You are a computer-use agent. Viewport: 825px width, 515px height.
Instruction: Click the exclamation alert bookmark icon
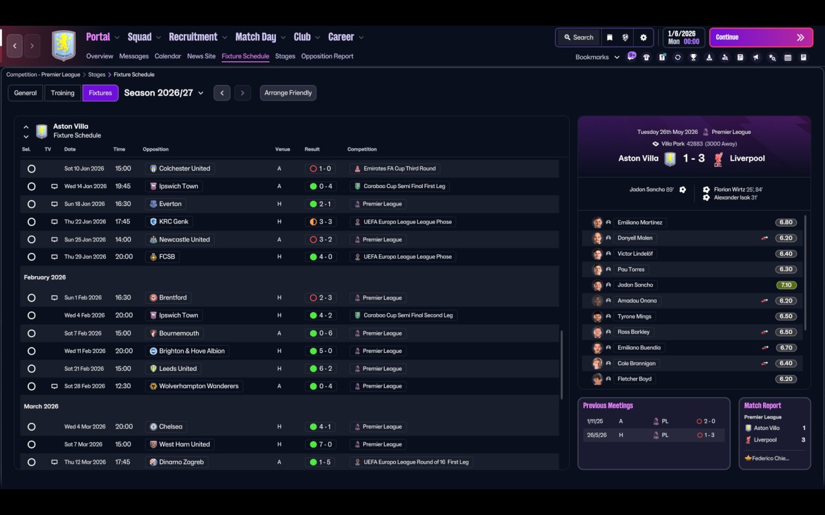pyautogui.click(x=662, y=57)
